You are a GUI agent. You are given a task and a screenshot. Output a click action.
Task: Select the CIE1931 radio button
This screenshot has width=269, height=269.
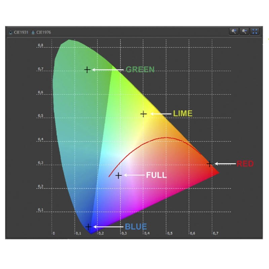coord(11,32)
